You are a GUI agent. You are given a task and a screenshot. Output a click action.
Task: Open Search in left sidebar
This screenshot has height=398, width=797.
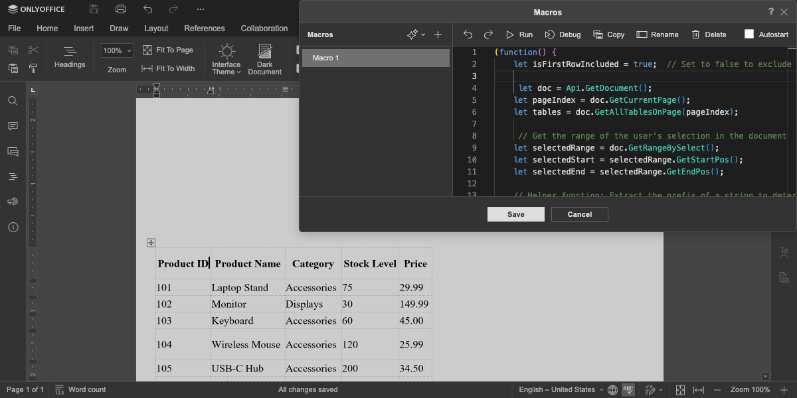pyautogui.click(x=13, y=101)
